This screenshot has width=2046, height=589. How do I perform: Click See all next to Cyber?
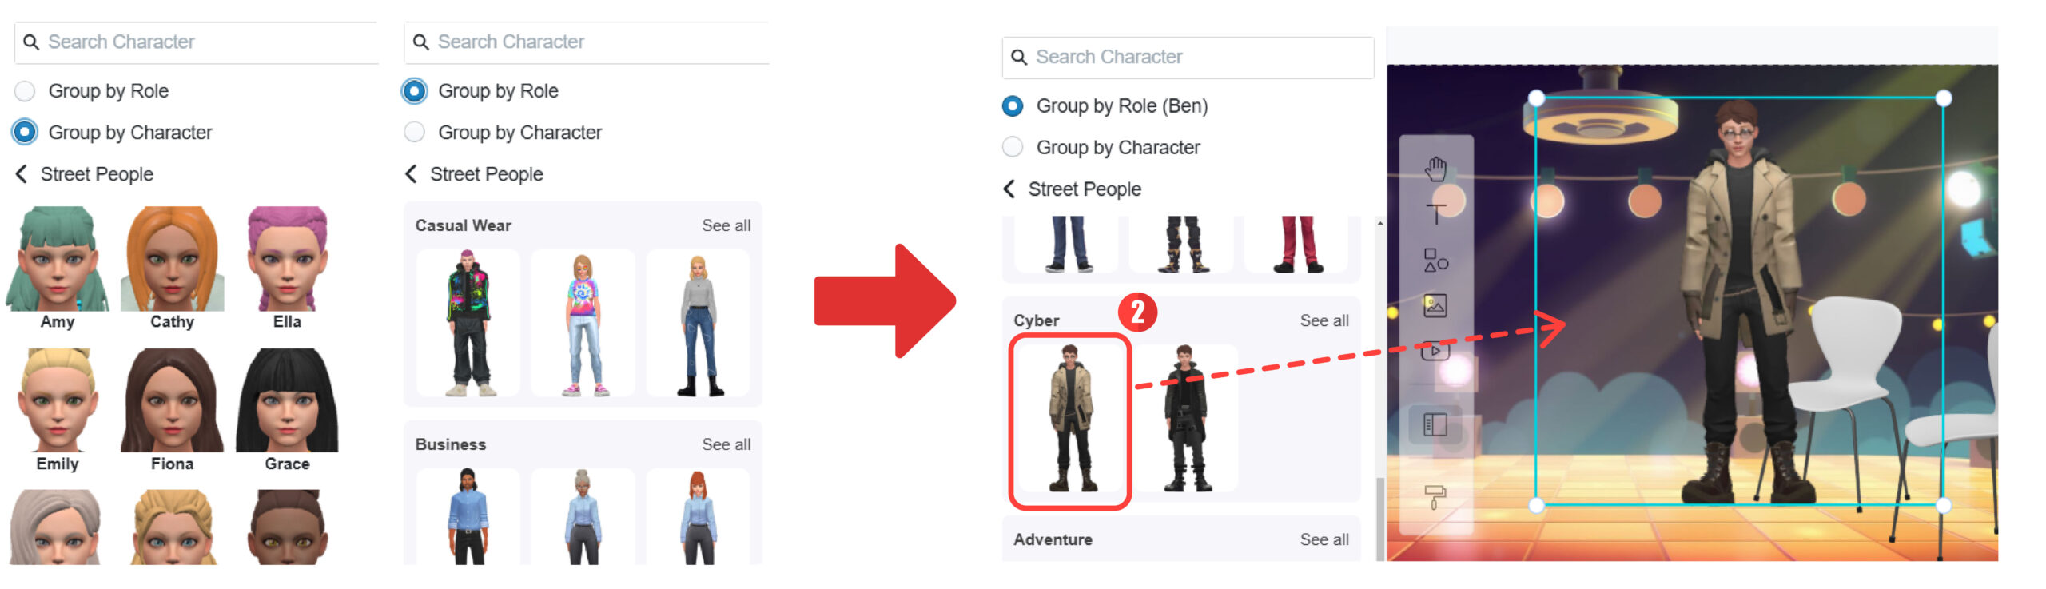coord(1324,320)
